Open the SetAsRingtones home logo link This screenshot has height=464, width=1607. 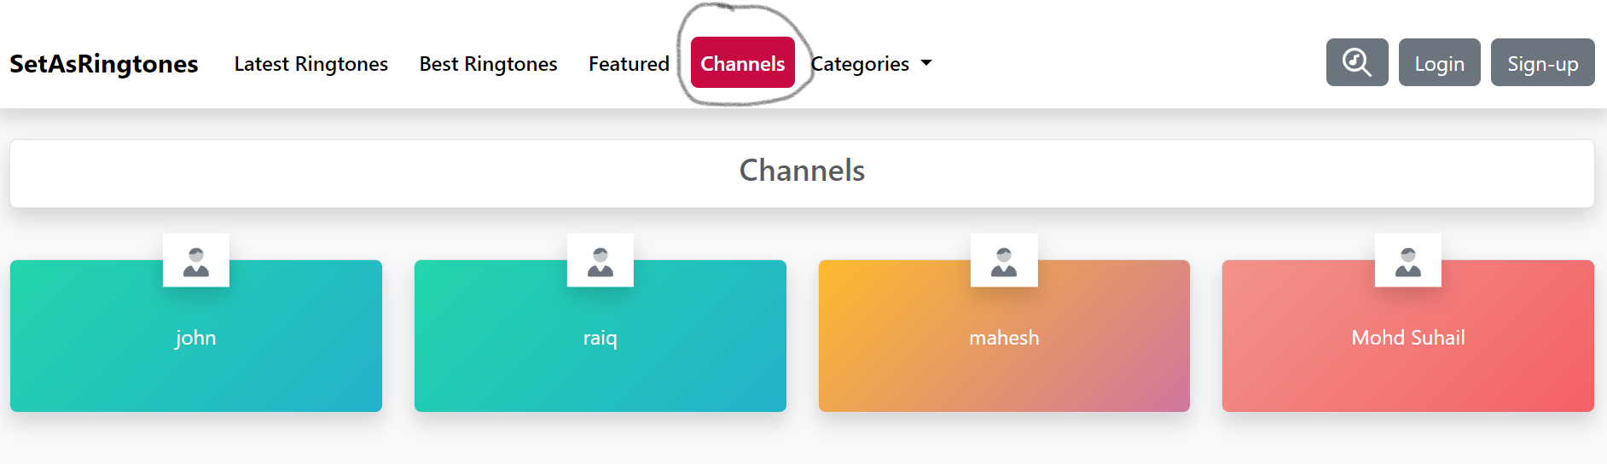click(104, 64)
